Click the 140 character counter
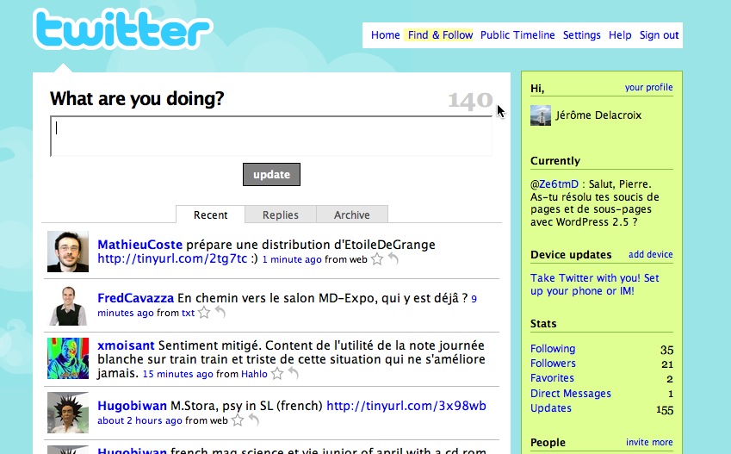This screenshot has height=454, width=731. (470, 100)
